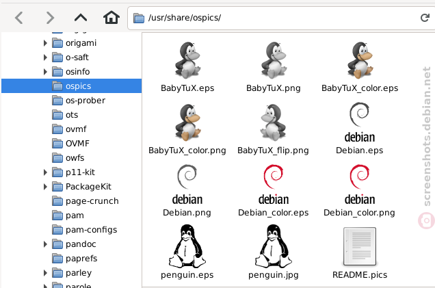Expand the o-saft folder tree node
Viewport: 435px width, 288px height.
(x=45, y=57)
